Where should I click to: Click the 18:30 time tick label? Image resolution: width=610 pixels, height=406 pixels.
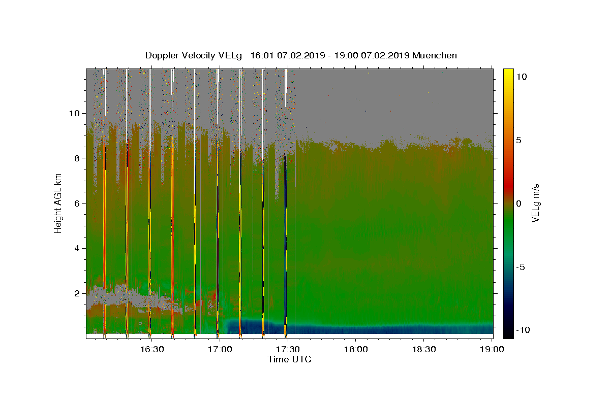coord(423,349)
